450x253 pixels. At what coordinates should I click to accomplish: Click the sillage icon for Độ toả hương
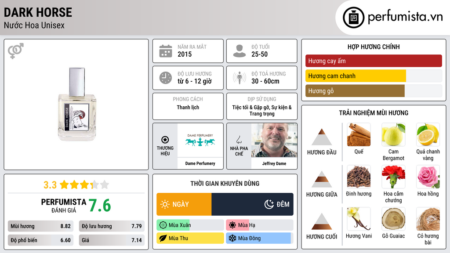click(x=240, y=78)
